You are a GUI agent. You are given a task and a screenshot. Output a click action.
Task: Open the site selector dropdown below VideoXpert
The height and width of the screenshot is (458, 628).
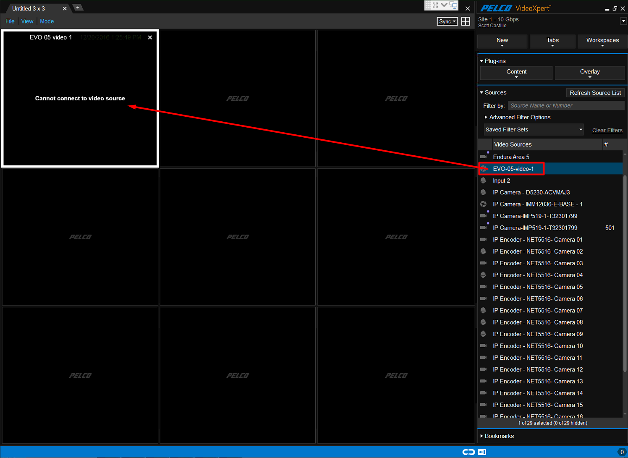point(623,21)
